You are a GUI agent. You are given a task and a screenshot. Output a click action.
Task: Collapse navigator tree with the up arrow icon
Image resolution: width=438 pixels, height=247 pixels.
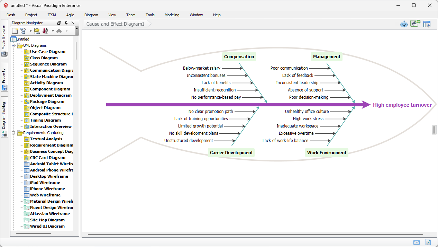[58, 30]
